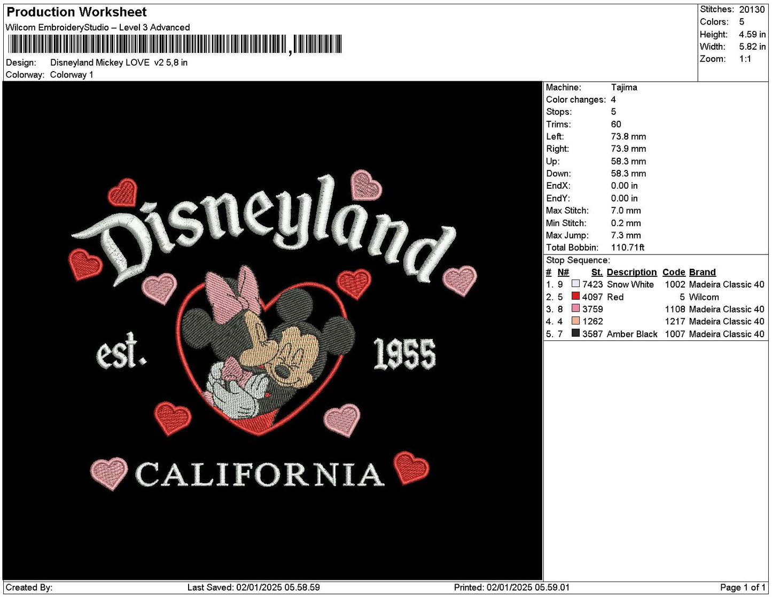Click thread number 3587 in stop 5
772x597 pixels.
tap(592, 334)
